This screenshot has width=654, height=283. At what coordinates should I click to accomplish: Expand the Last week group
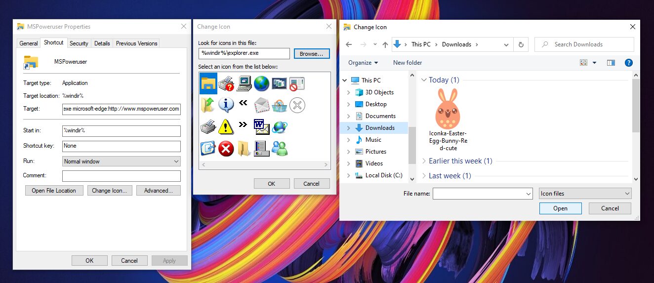(424, 176)
